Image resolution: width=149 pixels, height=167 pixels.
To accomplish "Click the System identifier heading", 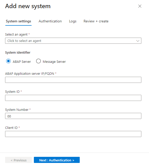I will point(18,53).
